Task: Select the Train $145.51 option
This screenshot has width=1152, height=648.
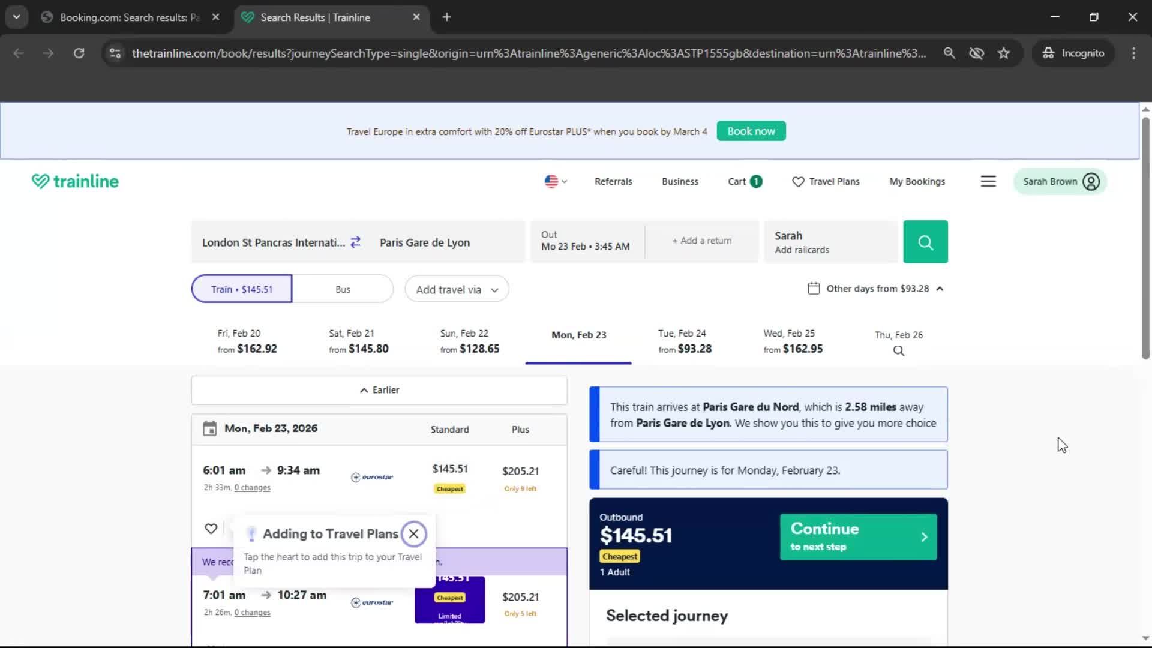Action: point(242,289)
